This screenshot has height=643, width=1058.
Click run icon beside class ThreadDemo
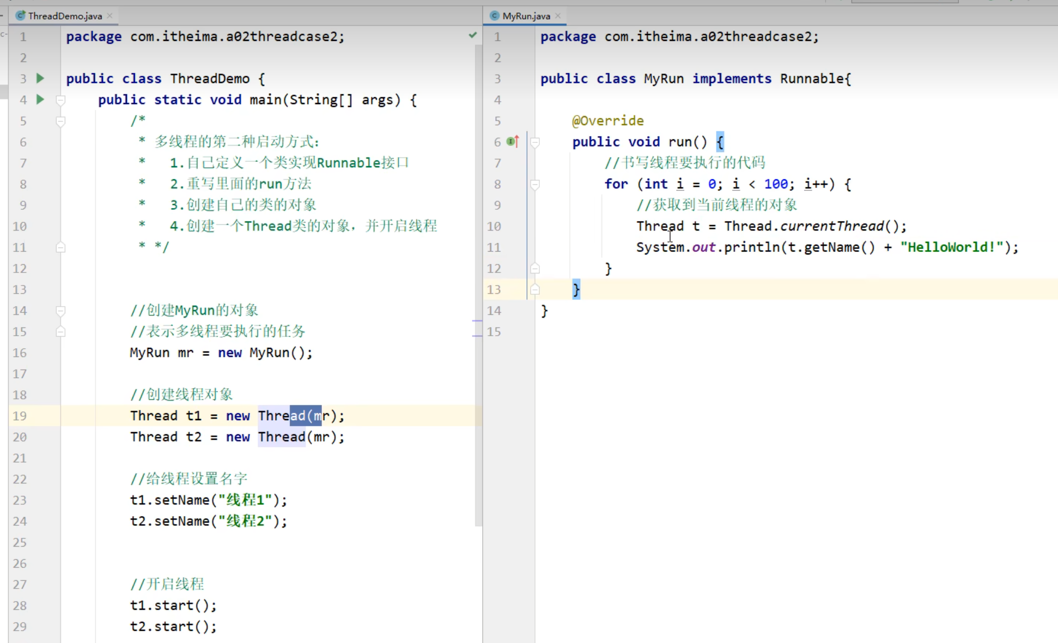[40, 78]
